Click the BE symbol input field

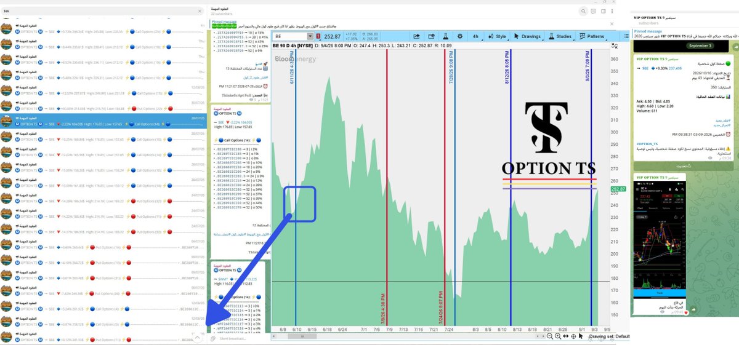click(290, 36)
